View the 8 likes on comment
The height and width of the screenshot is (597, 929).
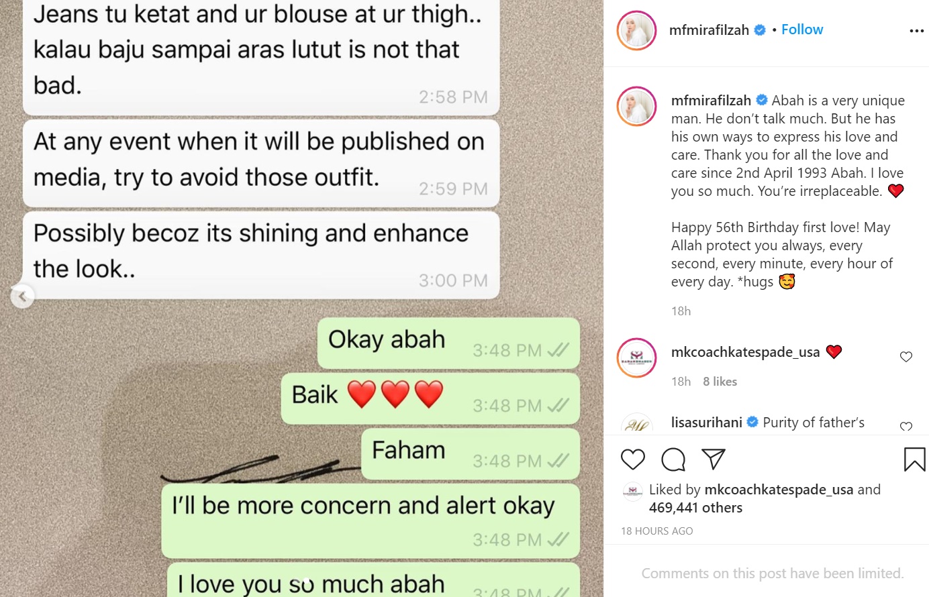[720, 381]
